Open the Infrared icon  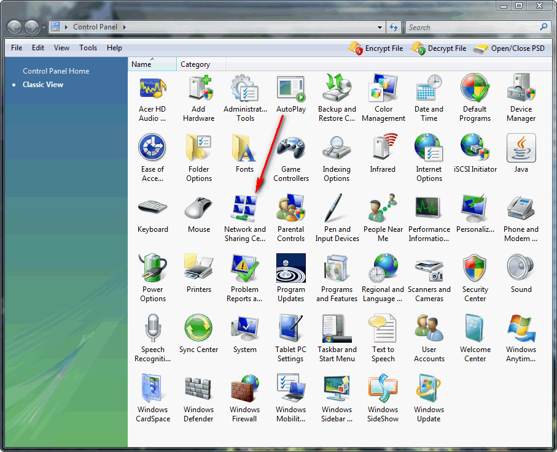pos(384,146)
